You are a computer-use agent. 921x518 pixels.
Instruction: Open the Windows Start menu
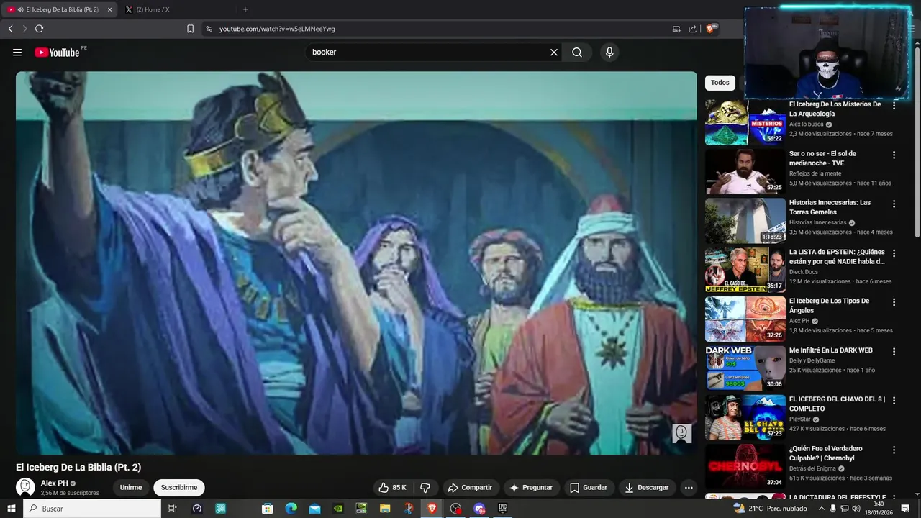click(11, 509)
